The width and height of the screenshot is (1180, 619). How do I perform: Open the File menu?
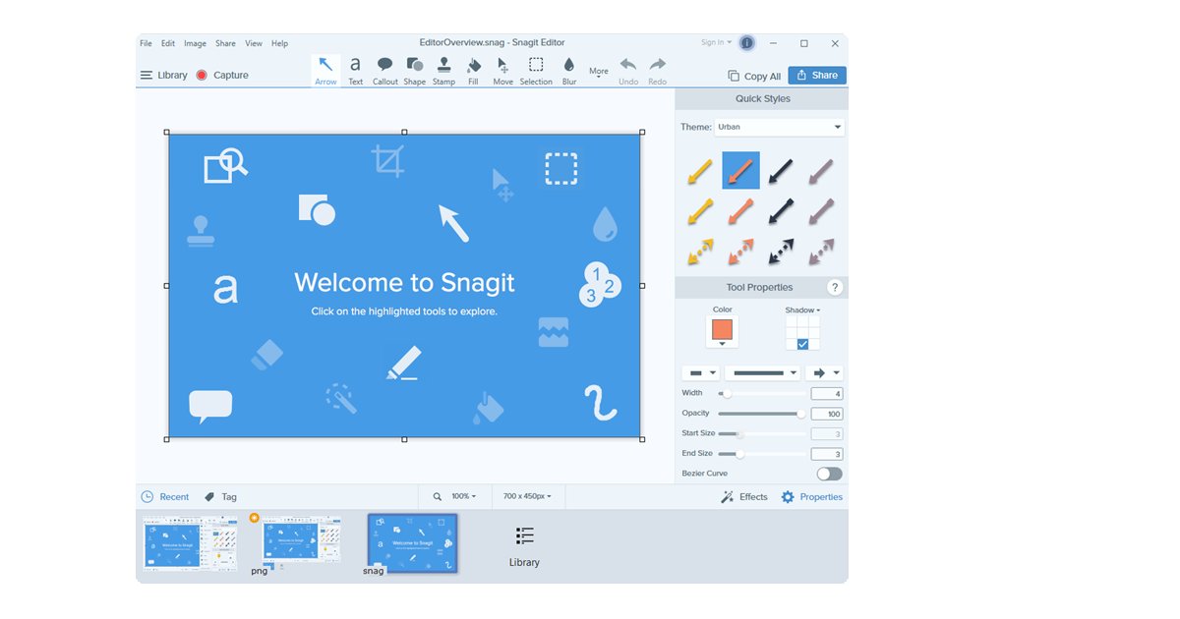click(x=146, y=43)
